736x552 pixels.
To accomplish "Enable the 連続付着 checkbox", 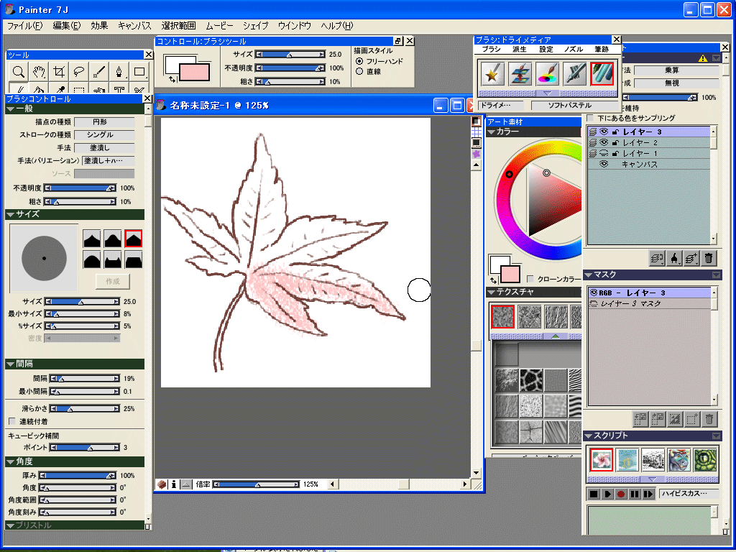I will pyautogui.click(x=12, y=421).
